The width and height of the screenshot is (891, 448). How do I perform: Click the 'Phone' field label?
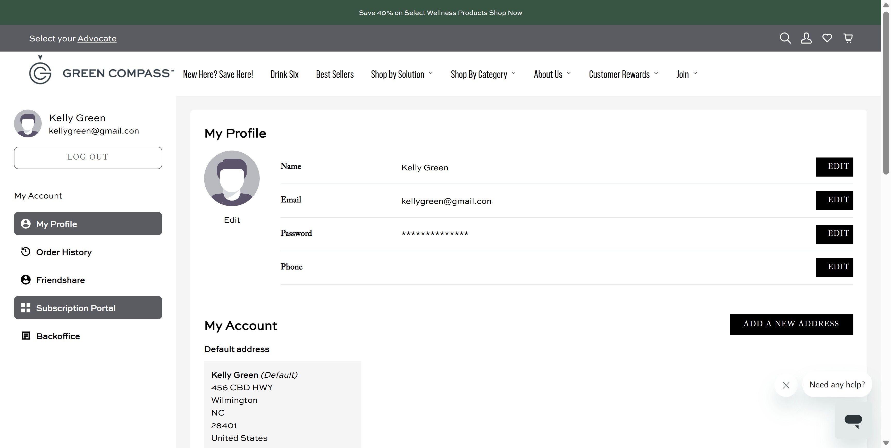pos(291,267)
